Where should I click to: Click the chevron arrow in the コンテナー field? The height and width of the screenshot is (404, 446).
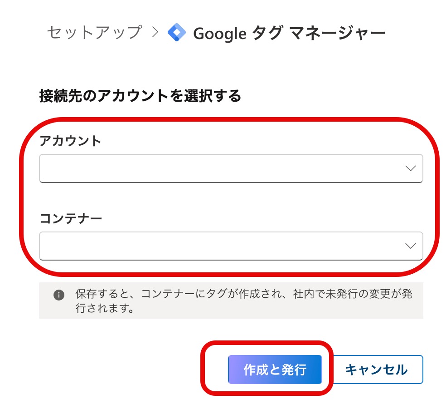click(410, 246)
